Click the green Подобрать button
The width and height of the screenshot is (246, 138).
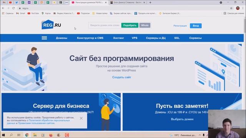click(x=130, y=25)
